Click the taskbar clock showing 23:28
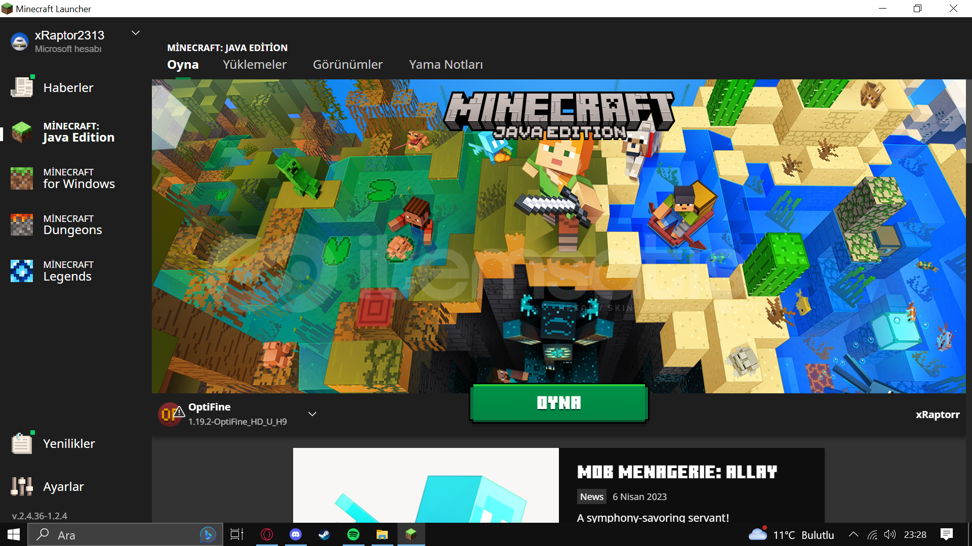The width and height of the screenshot is (972, 546). [915, 535]
